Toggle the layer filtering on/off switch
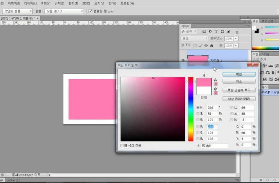279x183 pixels. coord(237,31)
